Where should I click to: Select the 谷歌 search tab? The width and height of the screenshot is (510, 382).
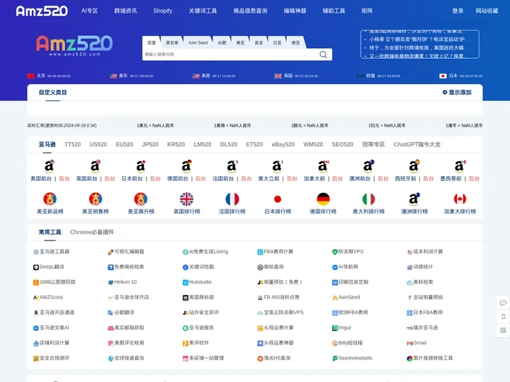(x=222, y=42)
